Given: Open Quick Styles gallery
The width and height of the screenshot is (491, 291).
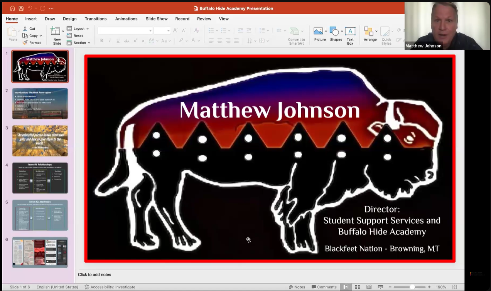Looking at the screenshot, I should click(x=386, y=36).
